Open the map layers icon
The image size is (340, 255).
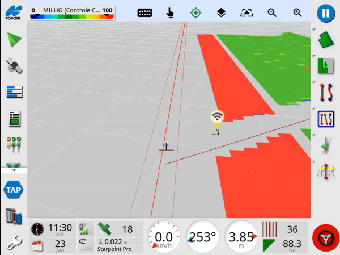(221, 13)
